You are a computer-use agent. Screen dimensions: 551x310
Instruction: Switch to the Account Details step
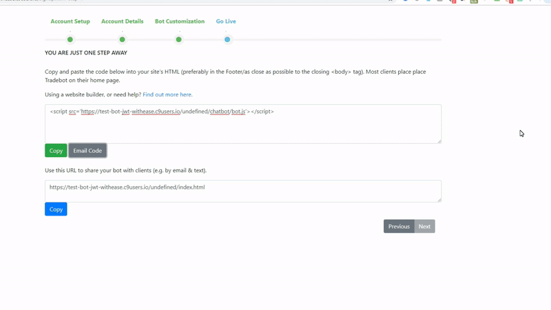pyautogui.click(x=123, y=21)
